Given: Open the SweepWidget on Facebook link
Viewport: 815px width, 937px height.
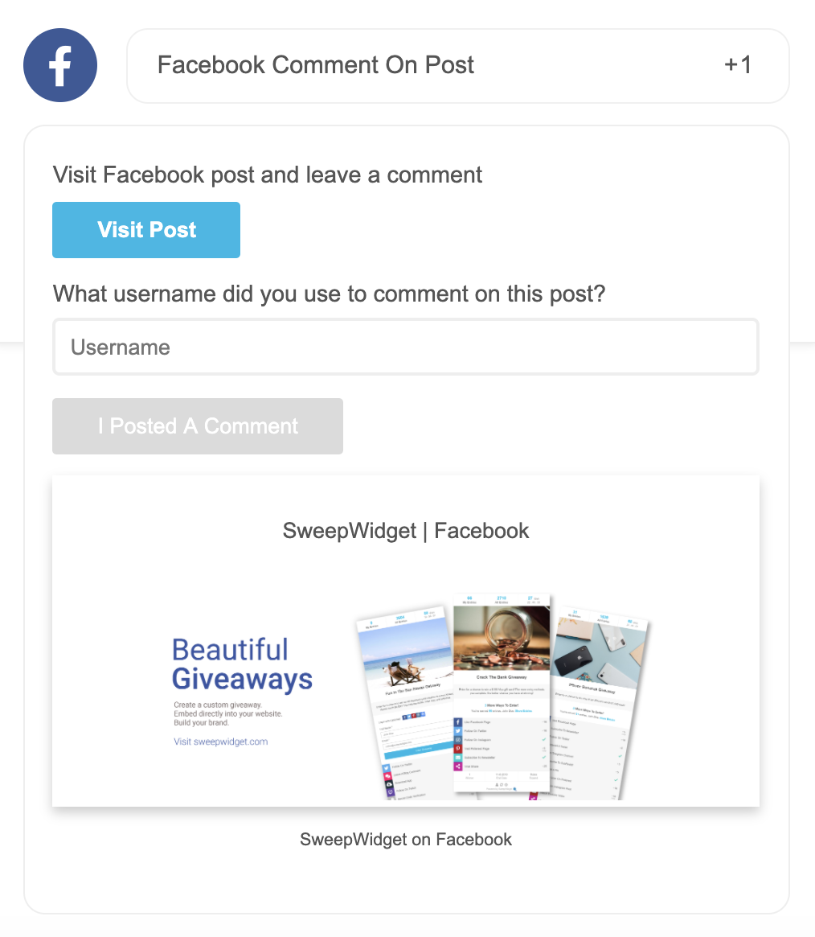Looking at the screenshot, I should pyautogui.click(x=406, y=839).
